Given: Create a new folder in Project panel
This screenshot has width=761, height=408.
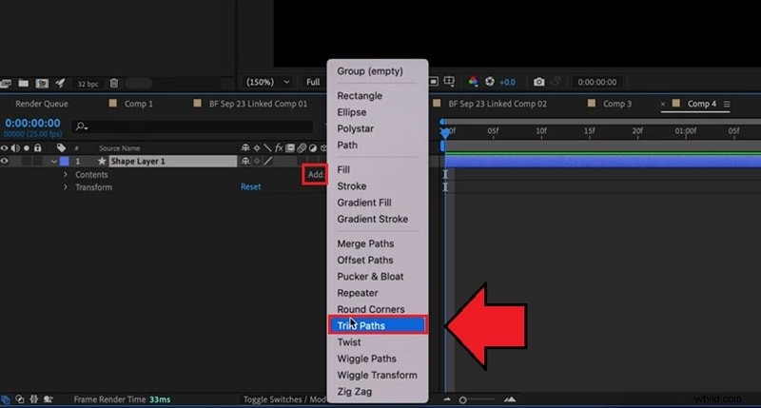Looking at the screenshot, I should [x=23, y=83].
